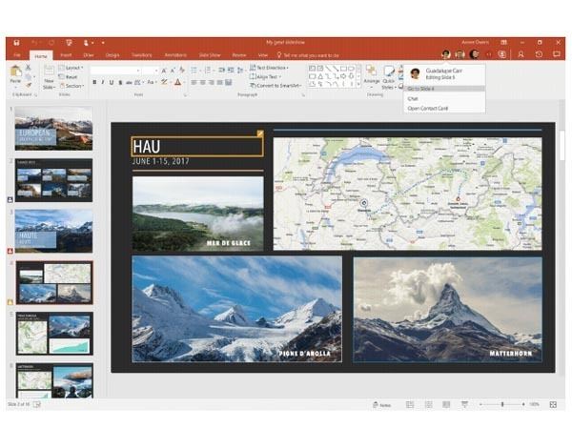The width and height of the screenshot is (572, 429).
Task: Click the Font Color letter A swatch
Action: point(177,82)
